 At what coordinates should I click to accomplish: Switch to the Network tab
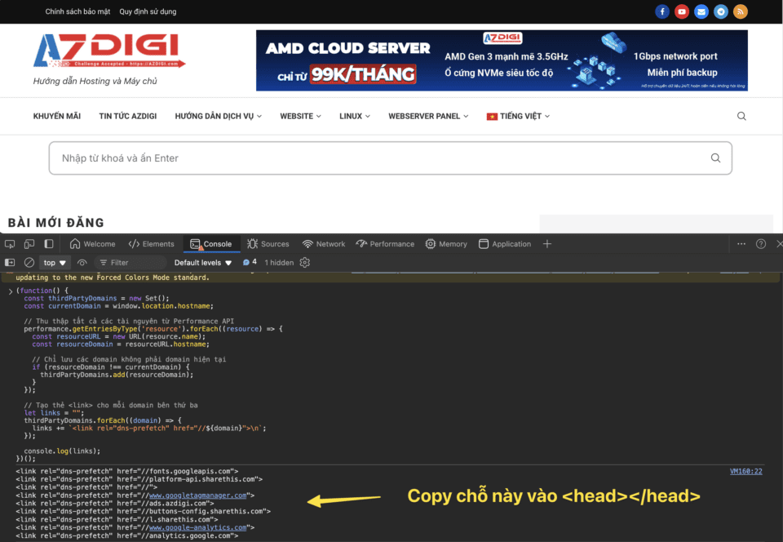tap(324, 244)
